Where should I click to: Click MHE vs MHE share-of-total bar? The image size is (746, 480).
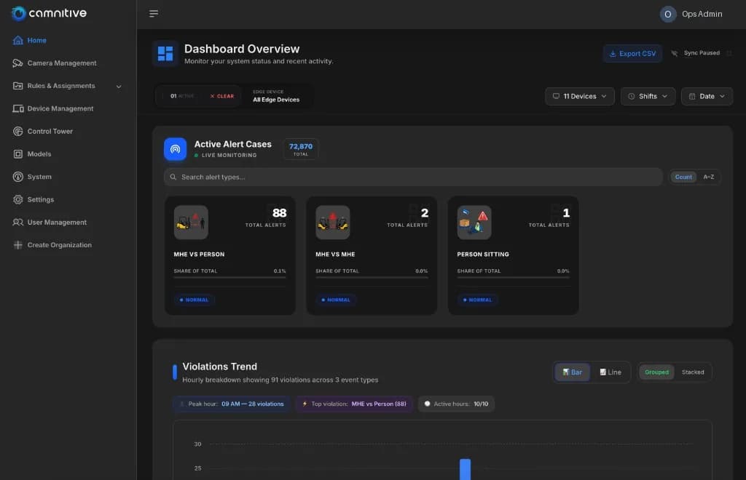click(x=372, y=277)
